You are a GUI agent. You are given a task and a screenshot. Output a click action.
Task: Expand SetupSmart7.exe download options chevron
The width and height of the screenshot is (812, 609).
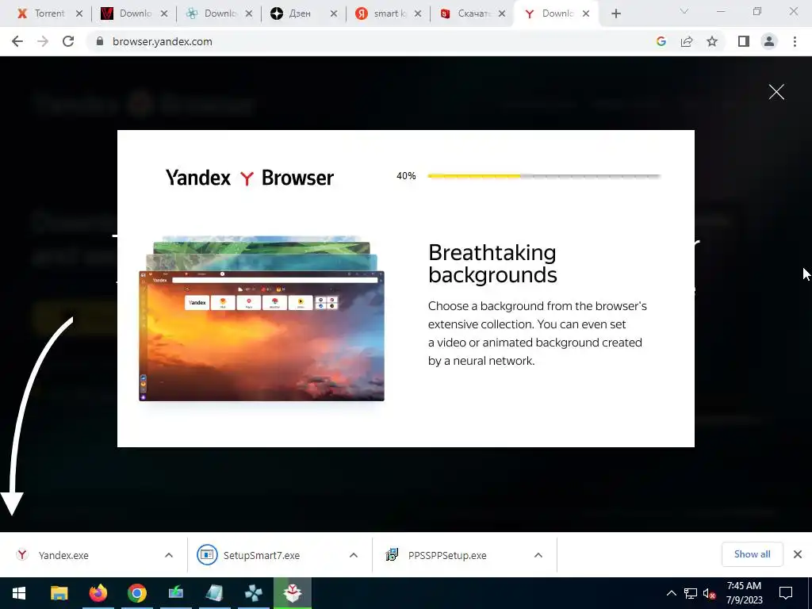tap(354, 555)
